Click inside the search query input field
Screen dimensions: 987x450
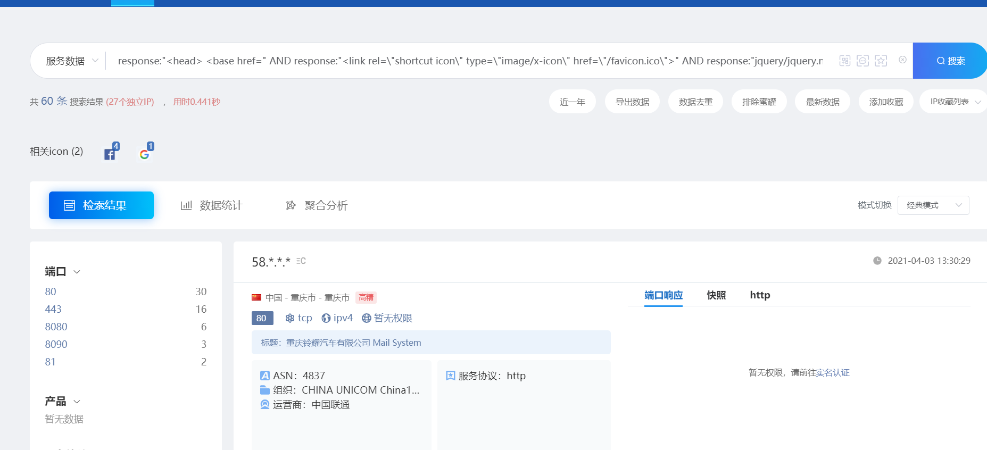click(x=470, y=61)
